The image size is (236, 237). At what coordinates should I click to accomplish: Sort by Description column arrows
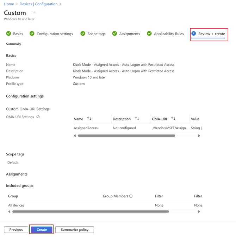tap(137, 119)
